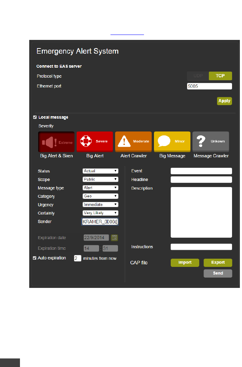Click into the Description text area
242x367 pixels.
(201, 212)
